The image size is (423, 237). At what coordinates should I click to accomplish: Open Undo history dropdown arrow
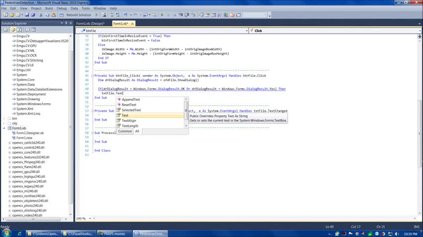(x=131, y=15)
